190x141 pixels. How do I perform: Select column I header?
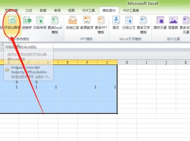(x=146, y=63)
